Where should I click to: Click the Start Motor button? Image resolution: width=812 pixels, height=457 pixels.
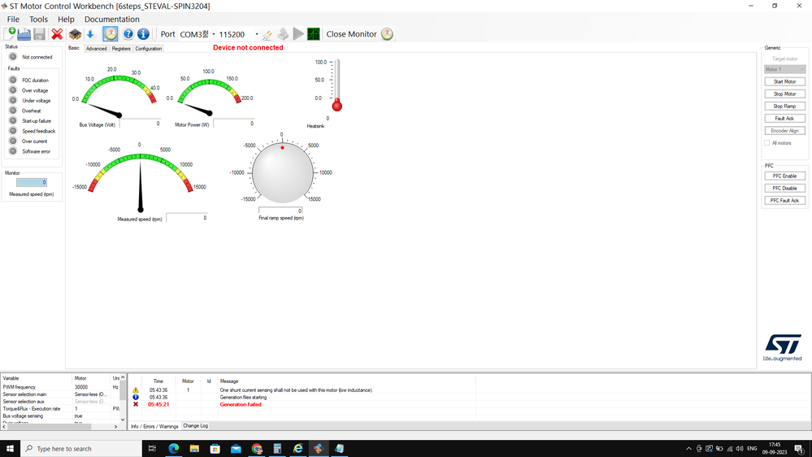pyautogui.click(x=784, y=82)
